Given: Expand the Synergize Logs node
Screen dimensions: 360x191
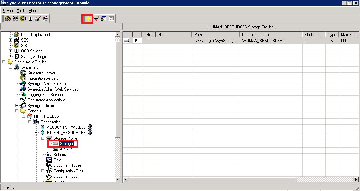Looking at the screenshot, I should [10, 56].
